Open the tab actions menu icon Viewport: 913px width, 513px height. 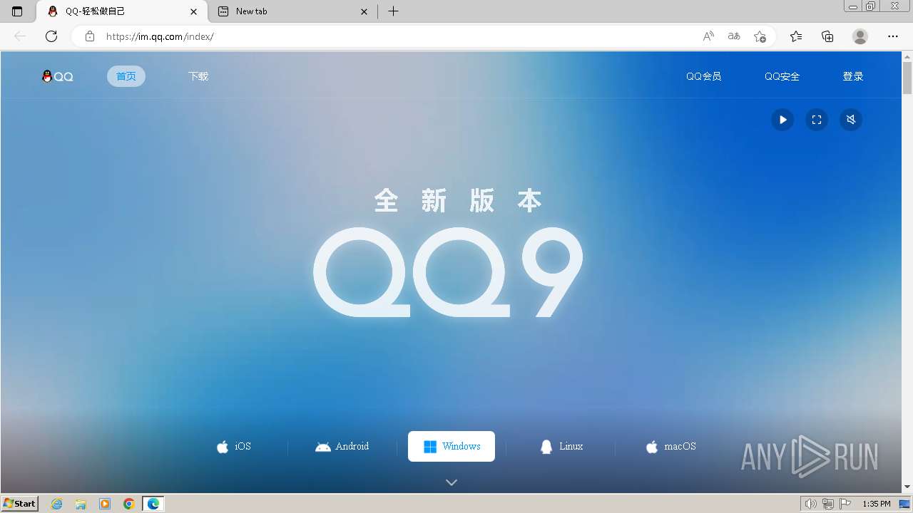coord(17,11)
